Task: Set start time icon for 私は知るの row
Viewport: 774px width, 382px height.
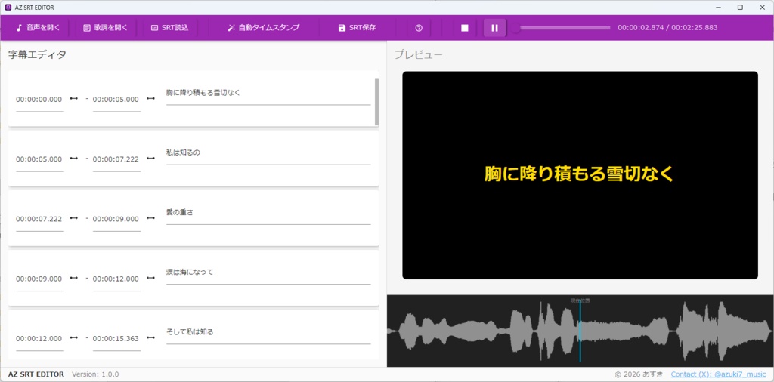Action: 73,159
